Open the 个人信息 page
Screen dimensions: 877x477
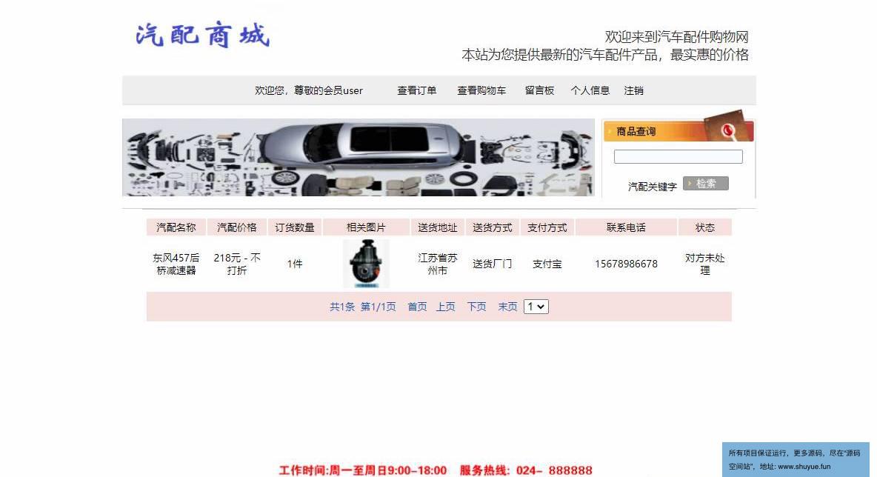[590, 90]
